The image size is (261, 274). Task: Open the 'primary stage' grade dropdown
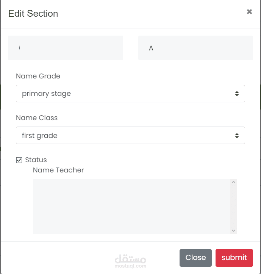(x=125, y=94)
